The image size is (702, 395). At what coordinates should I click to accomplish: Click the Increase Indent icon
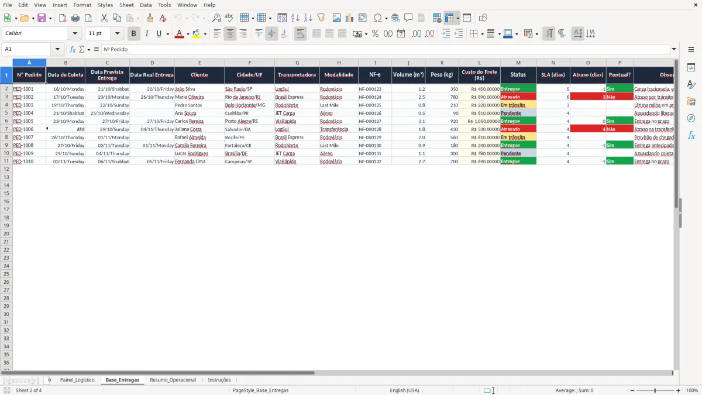(x=446, y=34)
